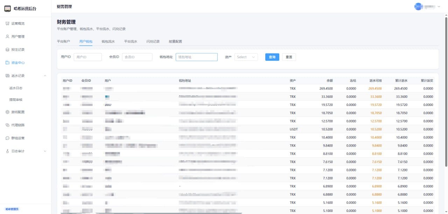
Task: Open the account dropdown arrow at top right
Action: [439, 7]
